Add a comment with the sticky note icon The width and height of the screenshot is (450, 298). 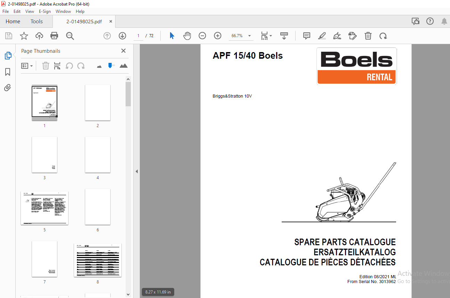[x=306, y=36]
